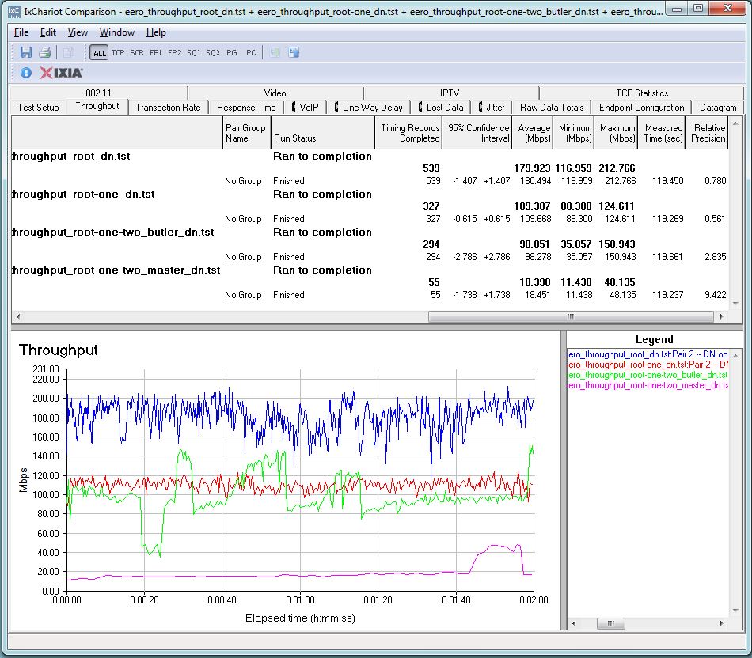This screenshot has width=752, height=658.
Task: Click the results table horizontal scrollbar thumb
Action: coord(571,316)
